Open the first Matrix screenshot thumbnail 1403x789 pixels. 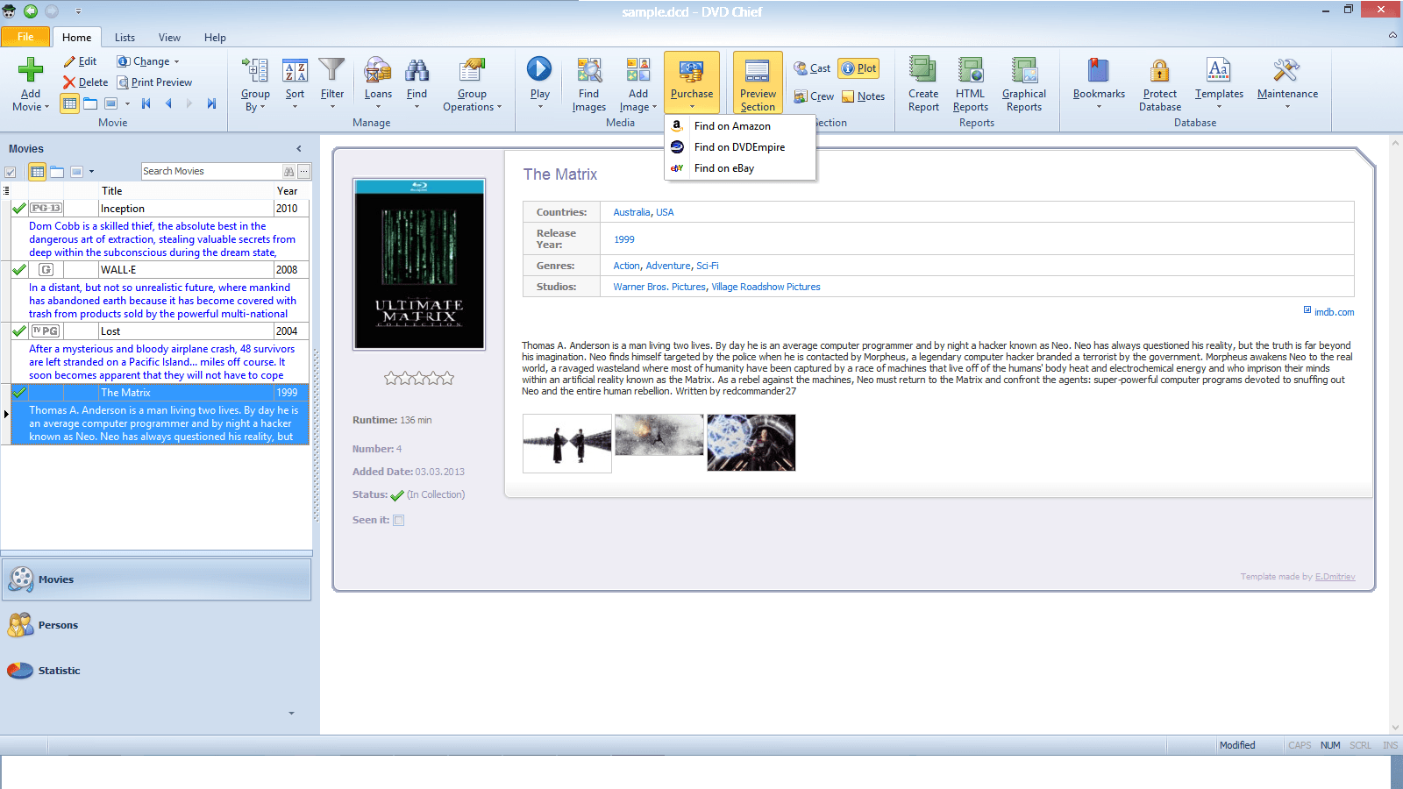click(x=567, y=444)
